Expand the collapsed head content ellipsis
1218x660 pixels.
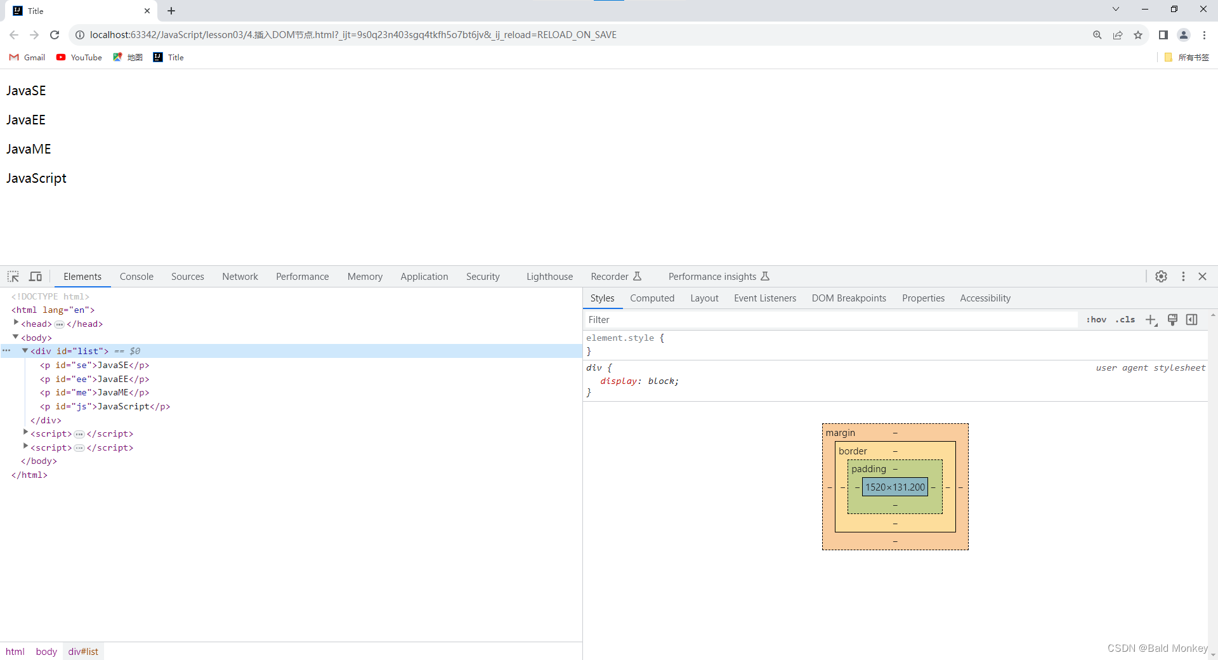59,324
